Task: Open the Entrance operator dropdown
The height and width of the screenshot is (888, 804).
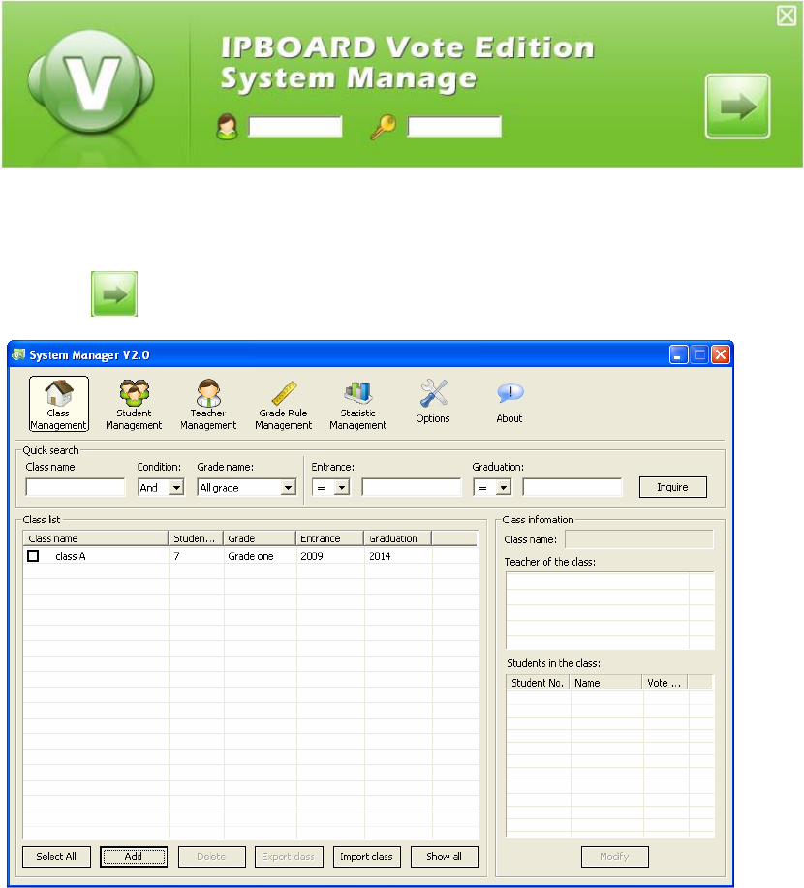Action: point(342,487)
